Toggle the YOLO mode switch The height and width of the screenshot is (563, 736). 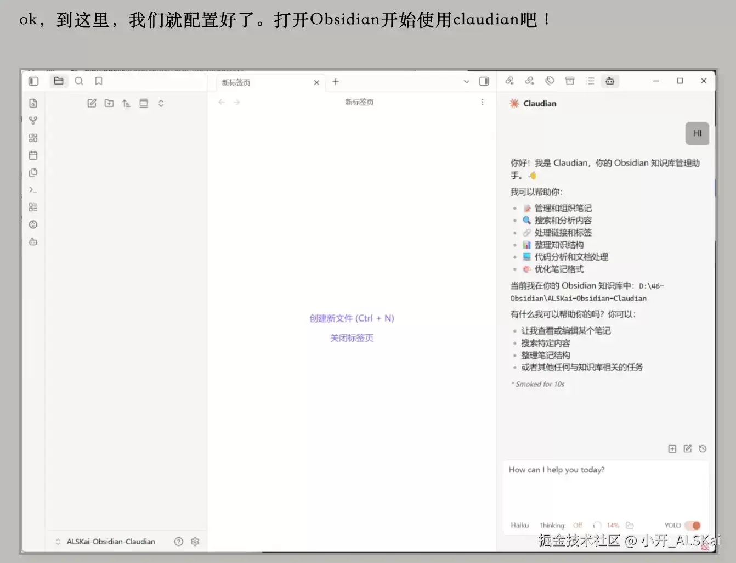693,526
